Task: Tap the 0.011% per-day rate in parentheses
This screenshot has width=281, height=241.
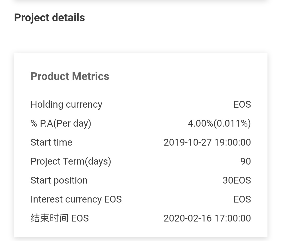Action: (x=232, y=123)
